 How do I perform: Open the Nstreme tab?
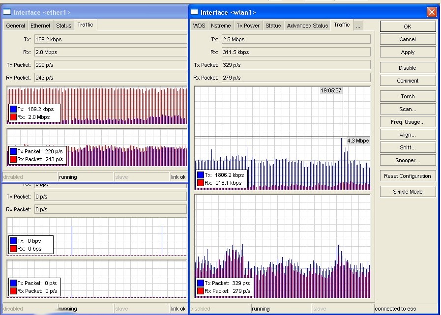point(221,26)
